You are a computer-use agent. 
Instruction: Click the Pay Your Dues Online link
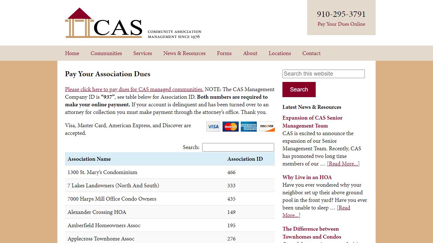[x=341, y=24]
